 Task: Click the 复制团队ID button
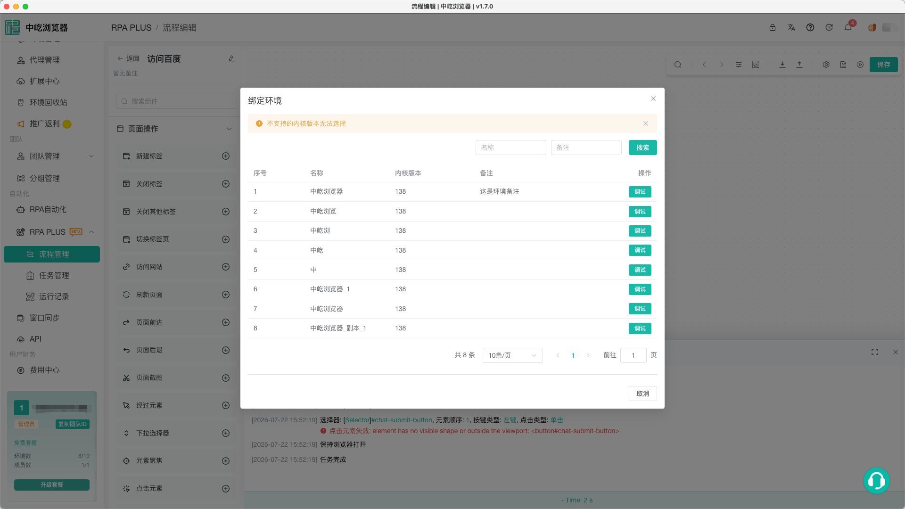tap(73, 424)
